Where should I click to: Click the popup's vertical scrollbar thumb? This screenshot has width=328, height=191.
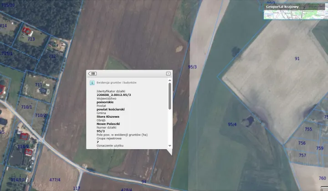point(170,95)
